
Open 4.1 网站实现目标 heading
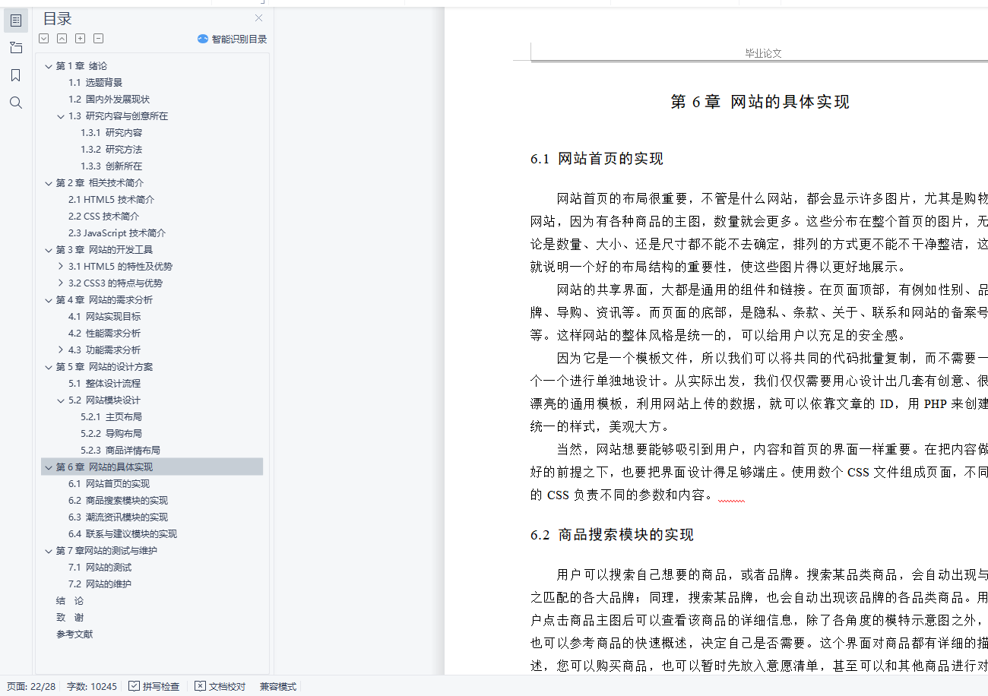coord(104,317)
